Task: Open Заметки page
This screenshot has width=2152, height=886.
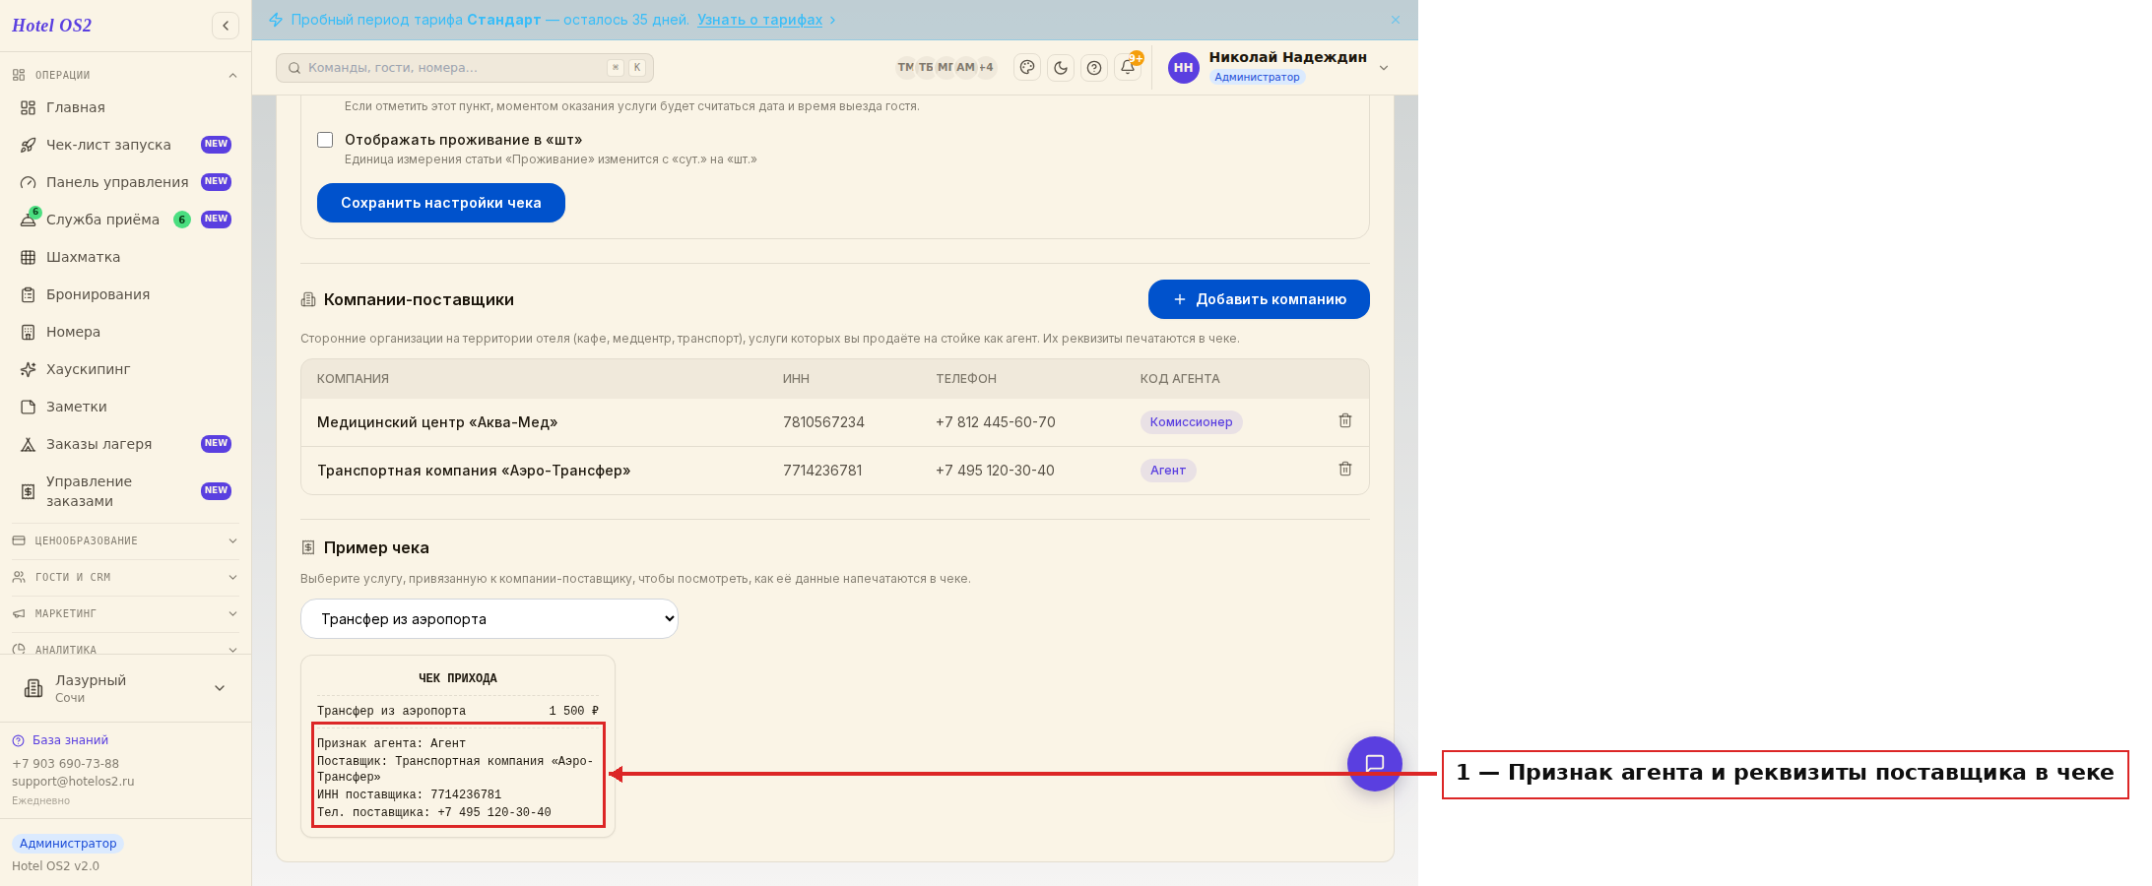Action: [125, 407]
